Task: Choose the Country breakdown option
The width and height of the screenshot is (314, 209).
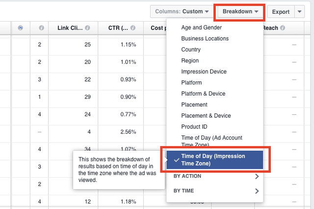Action: [x=191, y=50]
